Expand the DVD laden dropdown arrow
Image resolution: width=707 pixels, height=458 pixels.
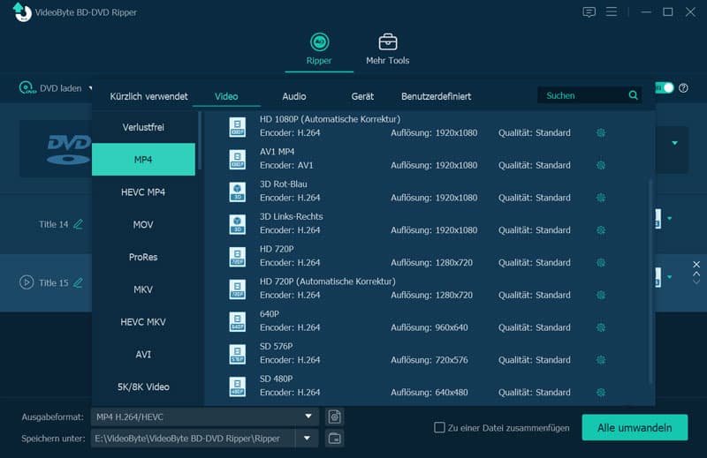coord(91,87)
